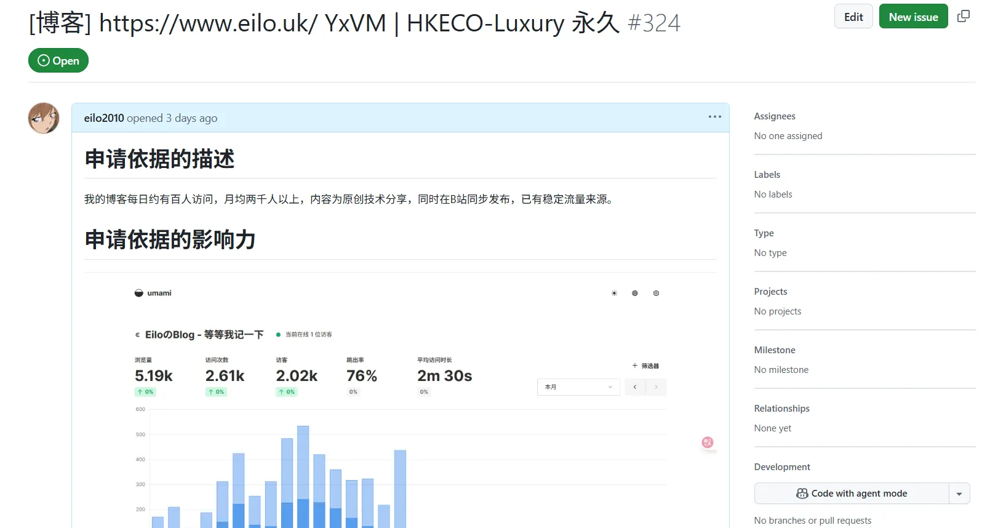The height and width of the screenshot is (528, 1006).
Task: Click the EiloのBlog site title in screenshot
Action: pos(204,335)
